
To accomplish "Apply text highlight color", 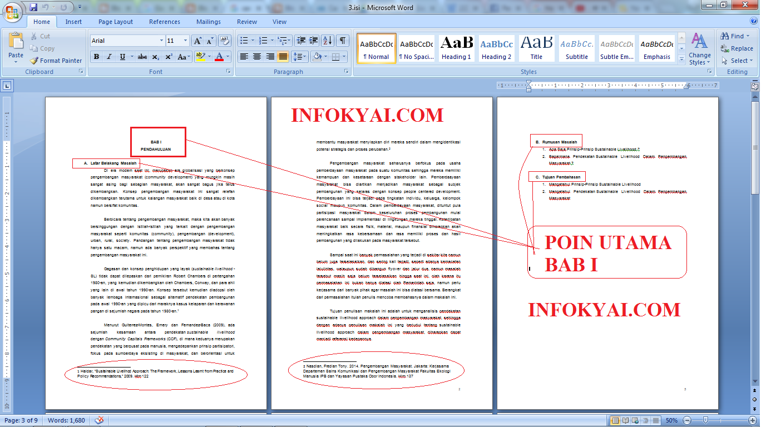I will click(200, 57).
